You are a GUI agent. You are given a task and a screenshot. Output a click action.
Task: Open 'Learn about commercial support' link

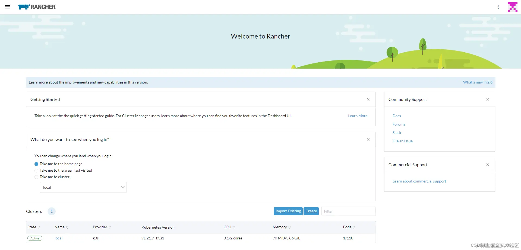pyautogui.click(x=419, y=181)
